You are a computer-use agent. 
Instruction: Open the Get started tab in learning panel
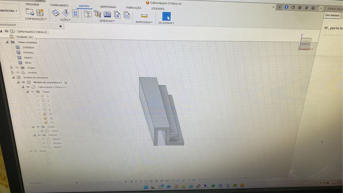(x=332, y=15)
